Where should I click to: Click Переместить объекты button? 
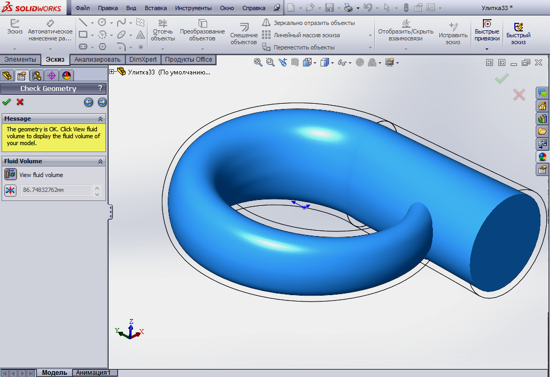(299, 47)
